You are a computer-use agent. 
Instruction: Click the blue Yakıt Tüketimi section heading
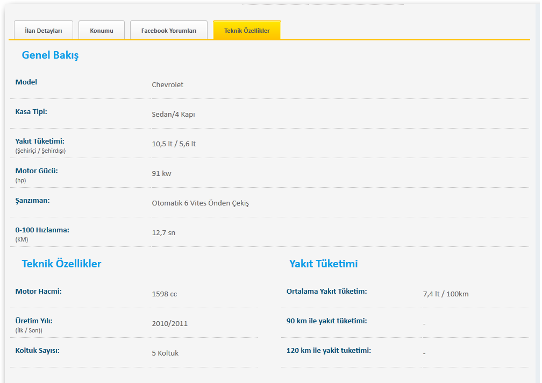click(323, 264)
